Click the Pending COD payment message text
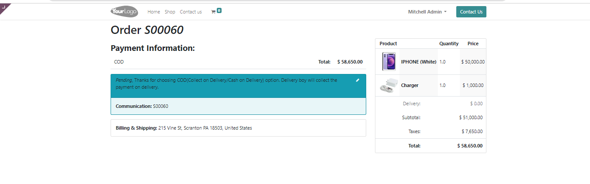The image size is (590, 184). pos(227,84)
